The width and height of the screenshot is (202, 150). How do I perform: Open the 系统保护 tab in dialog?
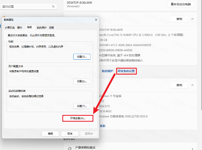coord(41,28)
